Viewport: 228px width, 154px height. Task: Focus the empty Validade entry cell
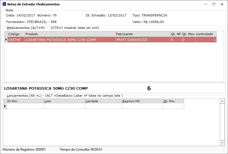[x=103, y=106]
